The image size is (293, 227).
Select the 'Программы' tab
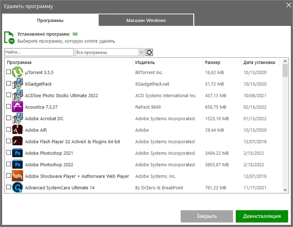pos(50,20)
